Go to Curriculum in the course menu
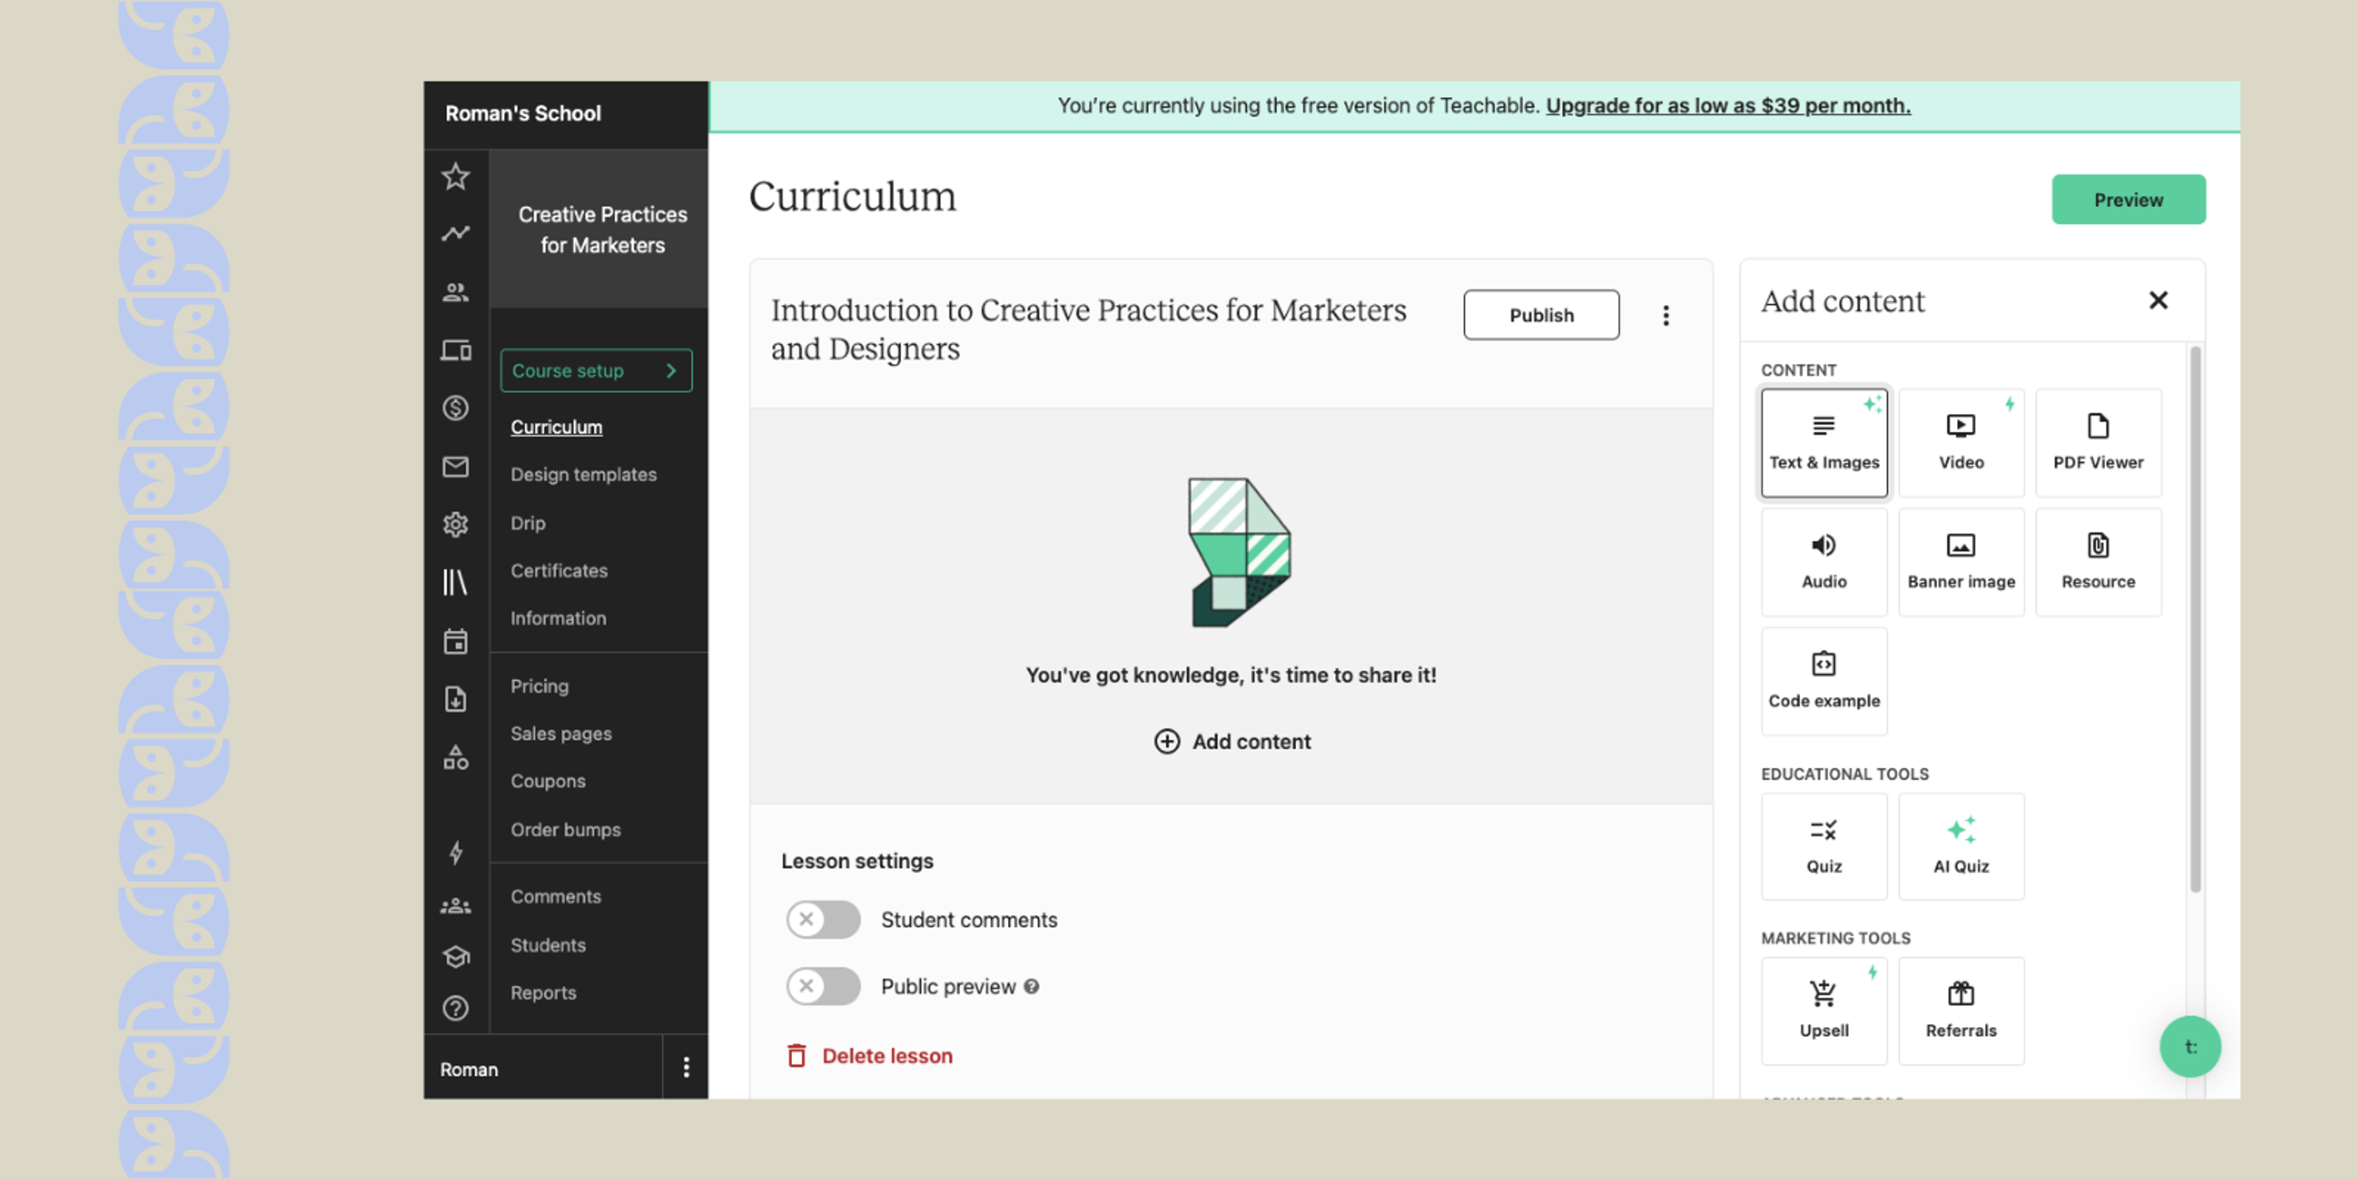Screen dimensions: 2358x1179 [x=556, y=427]
